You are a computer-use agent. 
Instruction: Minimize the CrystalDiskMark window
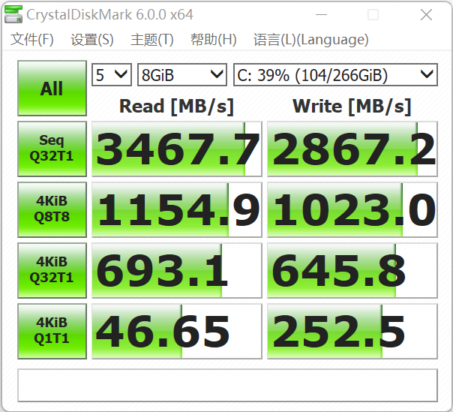point(321,14)
